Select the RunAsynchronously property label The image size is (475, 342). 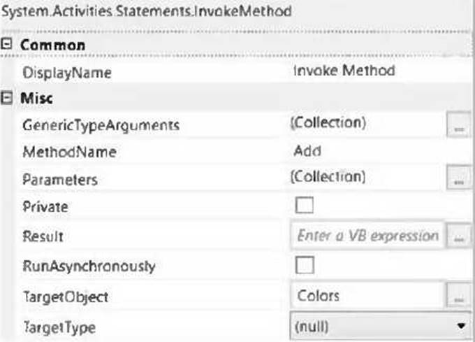[89, 266]
